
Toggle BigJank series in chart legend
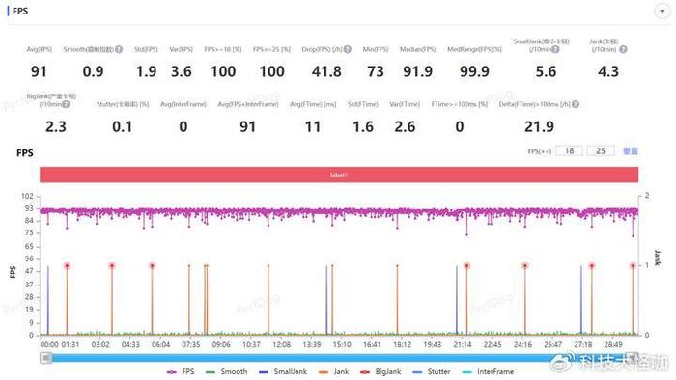[380, 372]
